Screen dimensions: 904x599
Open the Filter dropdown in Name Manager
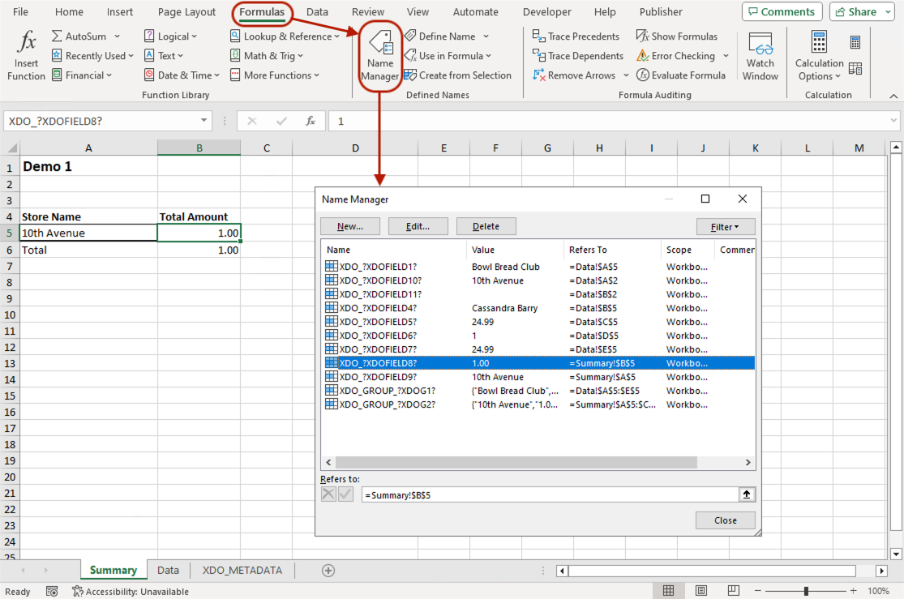coord(725,226)
